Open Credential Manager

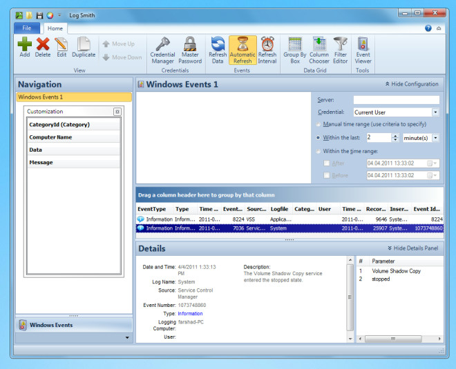[162, 50]
